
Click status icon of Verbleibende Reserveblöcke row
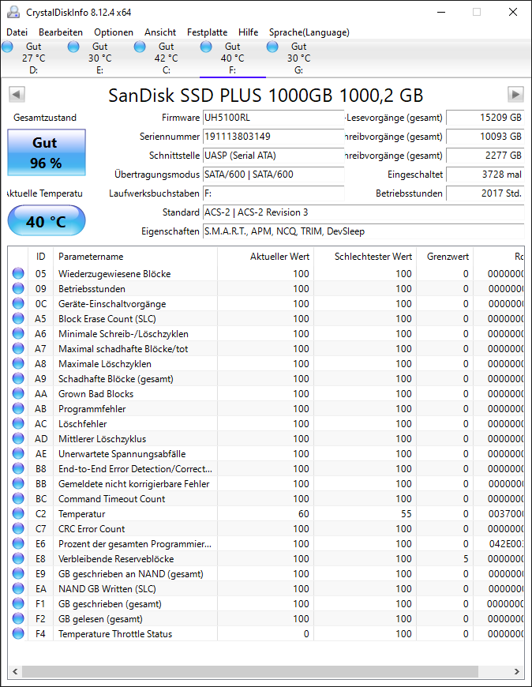18,558
